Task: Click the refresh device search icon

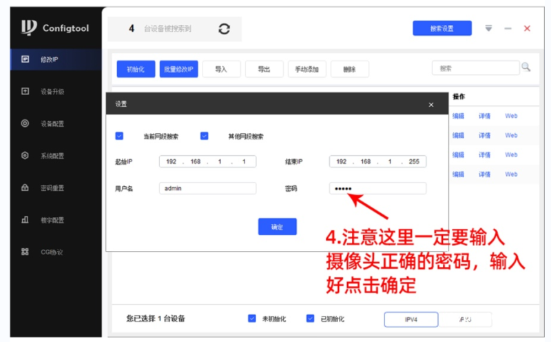Action: click(225, 29)
